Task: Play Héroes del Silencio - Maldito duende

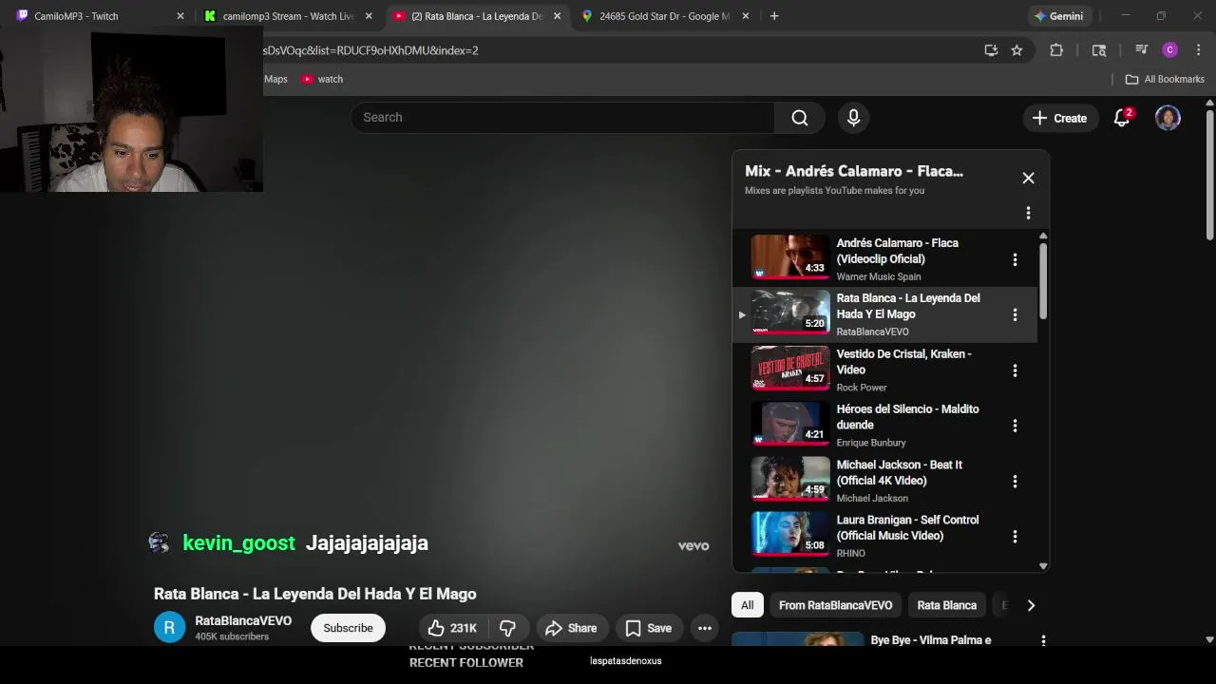Action: pyautogui.click(x=790, y=423)
